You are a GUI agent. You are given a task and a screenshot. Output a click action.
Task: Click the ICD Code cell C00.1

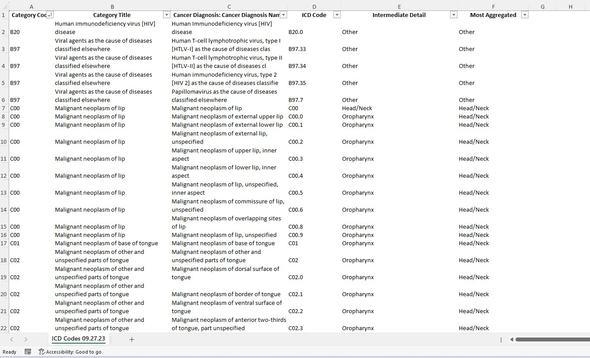click(x=314, y=125)
